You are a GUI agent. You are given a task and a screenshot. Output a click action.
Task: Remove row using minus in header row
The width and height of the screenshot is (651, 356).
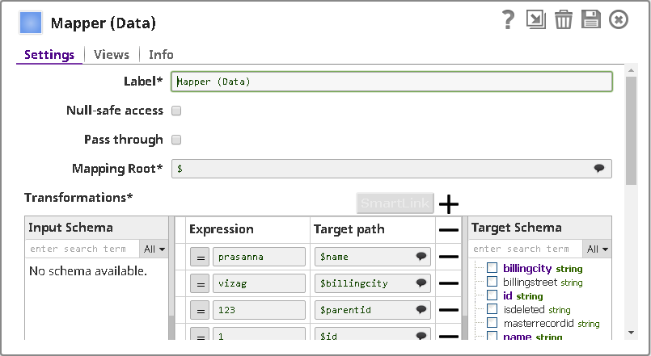coord(449,230)
